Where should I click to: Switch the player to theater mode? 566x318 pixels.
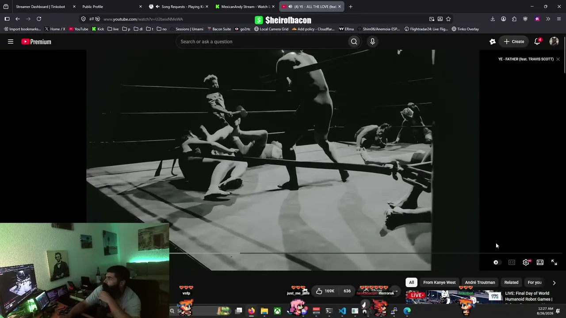pyautogui.click(x=540, y=262)
